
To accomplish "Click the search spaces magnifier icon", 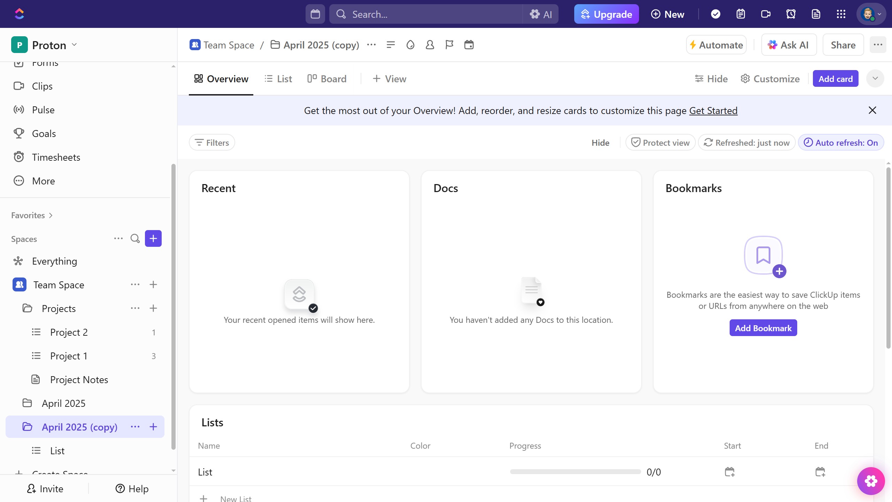I will click(135, 238).
